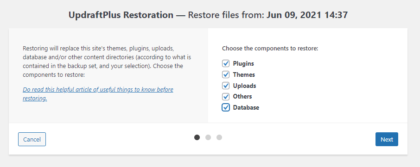The width and height of the screenshot is (420, 167).
Task: Open the helpful article before restoring link
Action: coord(98,94)
